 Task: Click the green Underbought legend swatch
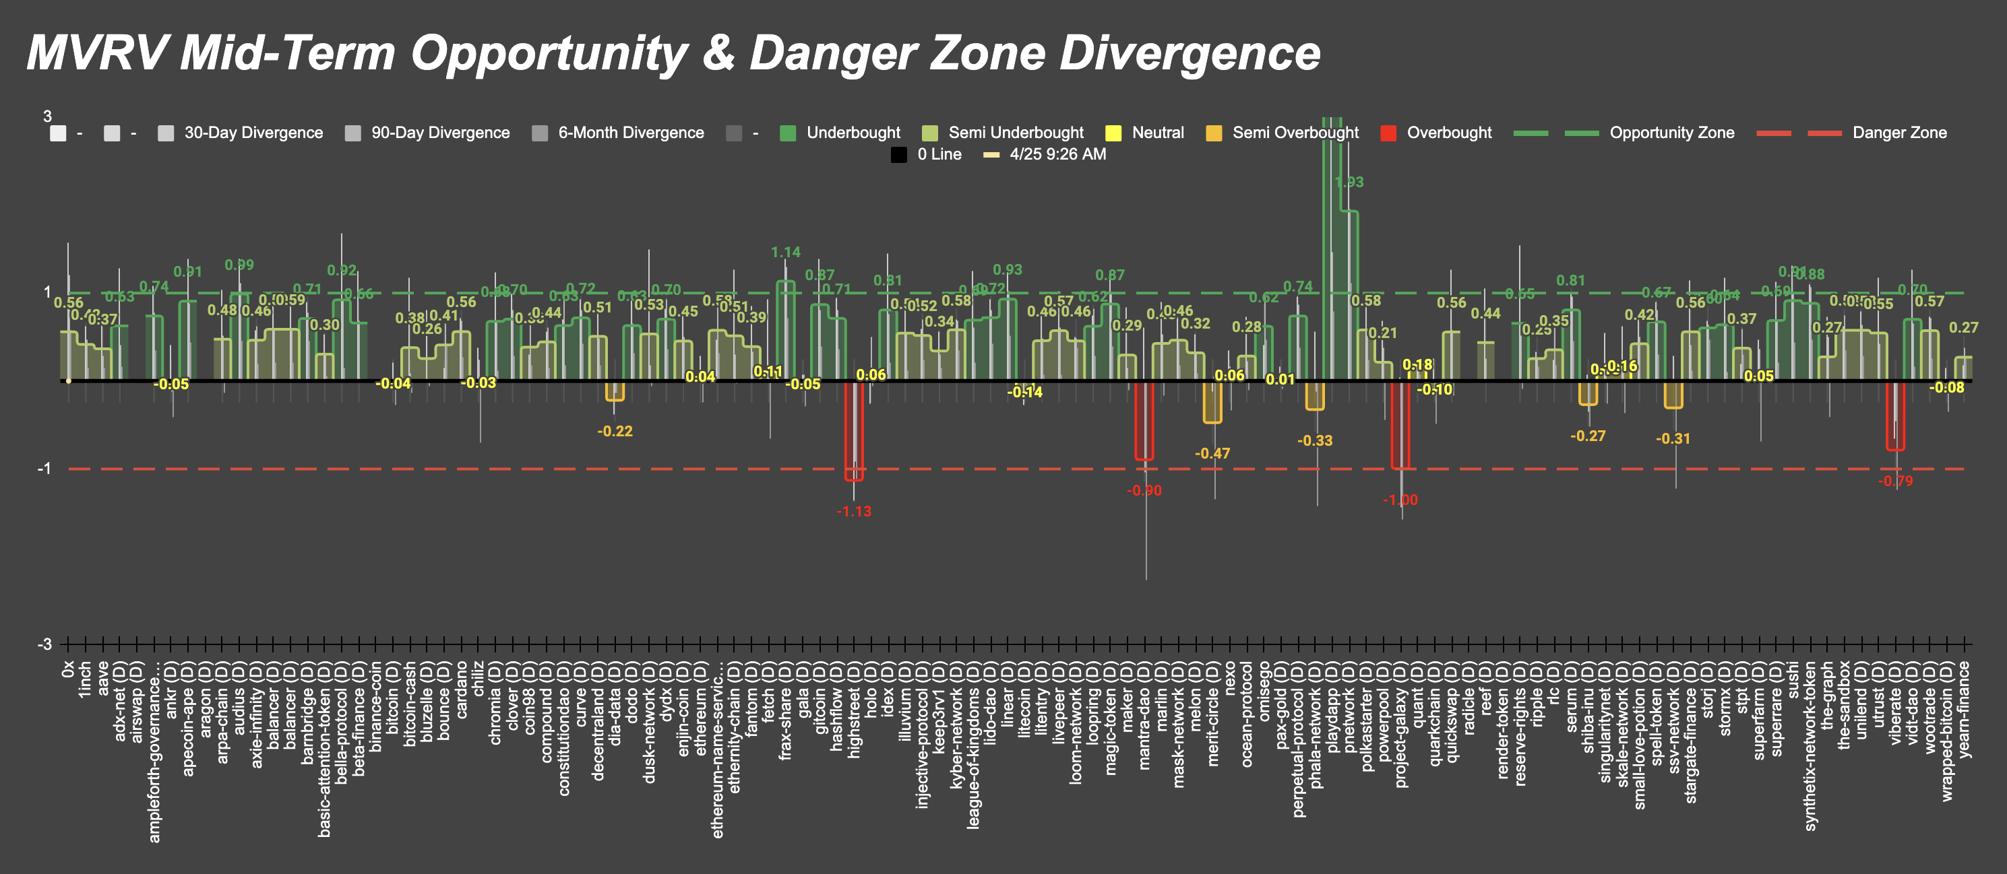click(x=788, y=133)
